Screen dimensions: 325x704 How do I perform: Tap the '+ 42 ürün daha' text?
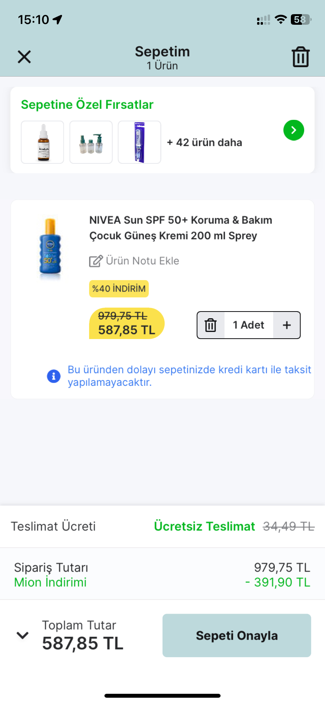204,142
